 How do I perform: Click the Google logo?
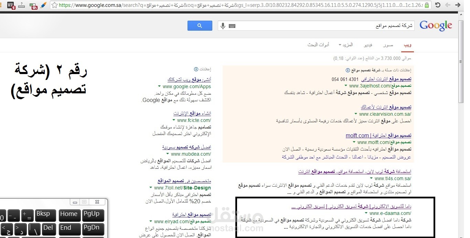436,25
